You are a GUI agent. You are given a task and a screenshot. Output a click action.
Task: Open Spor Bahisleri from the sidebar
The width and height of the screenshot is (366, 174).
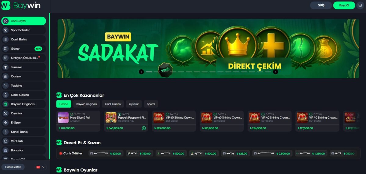coord(23,30)
